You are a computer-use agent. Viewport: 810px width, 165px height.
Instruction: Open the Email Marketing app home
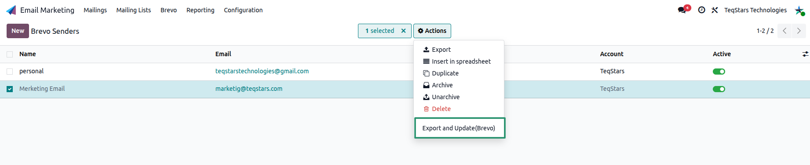click(x=40, y=10)
